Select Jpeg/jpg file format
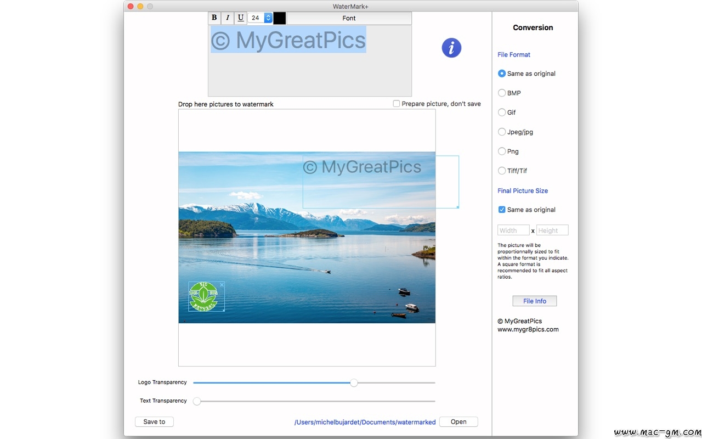 pos(502,132)
